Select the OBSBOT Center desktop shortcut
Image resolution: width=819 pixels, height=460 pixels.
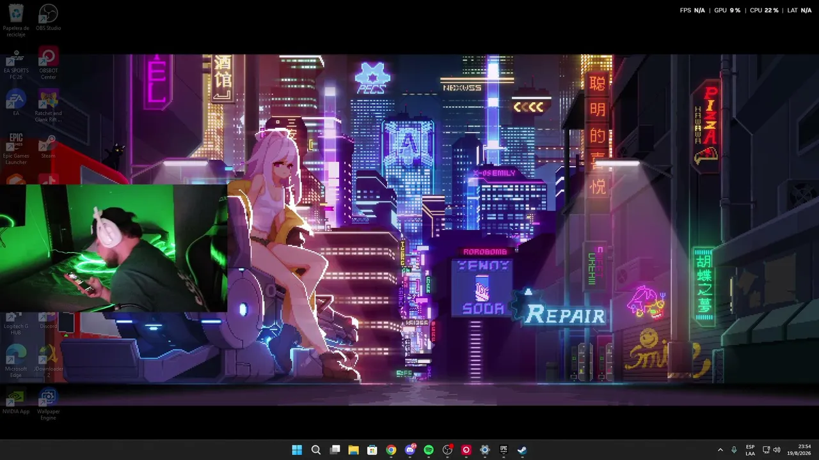(x=49, y=64)
